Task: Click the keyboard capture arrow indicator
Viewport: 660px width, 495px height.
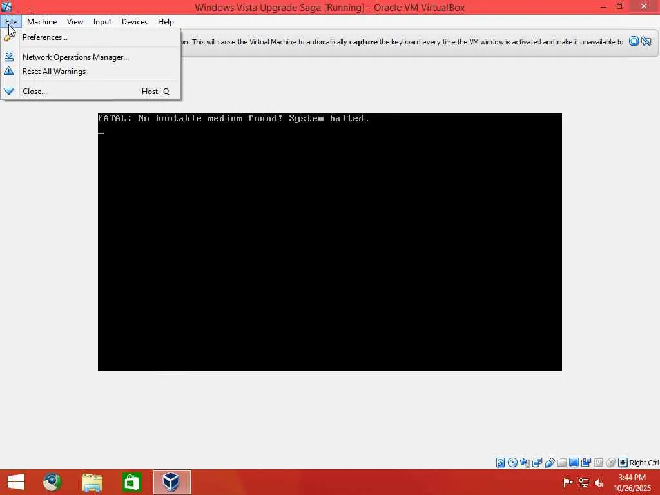Action: (623, 462)
